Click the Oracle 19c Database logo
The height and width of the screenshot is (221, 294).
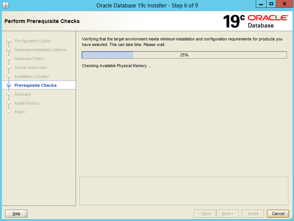255,22
